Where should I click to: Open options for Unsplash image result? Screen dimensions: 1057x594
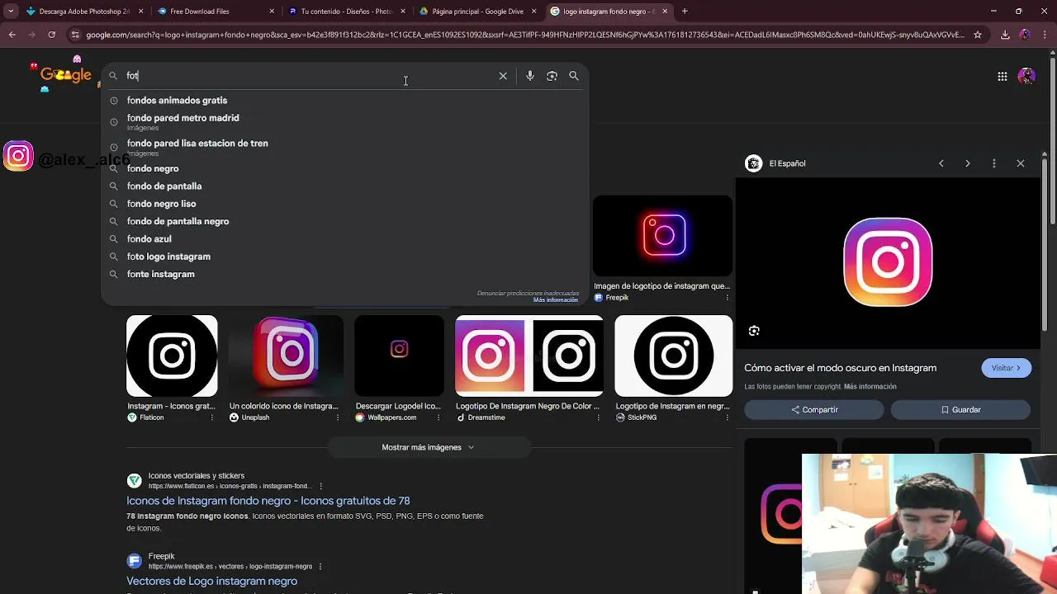point(338,417)
